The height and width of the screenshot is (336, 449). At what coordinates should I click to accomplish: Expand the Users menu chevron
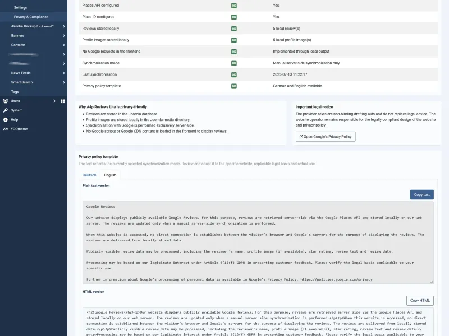tap(54, 101)
